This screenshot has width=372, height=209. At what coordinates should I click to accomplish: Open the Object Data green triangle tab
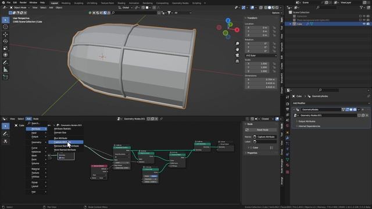(x=288, y=160)
